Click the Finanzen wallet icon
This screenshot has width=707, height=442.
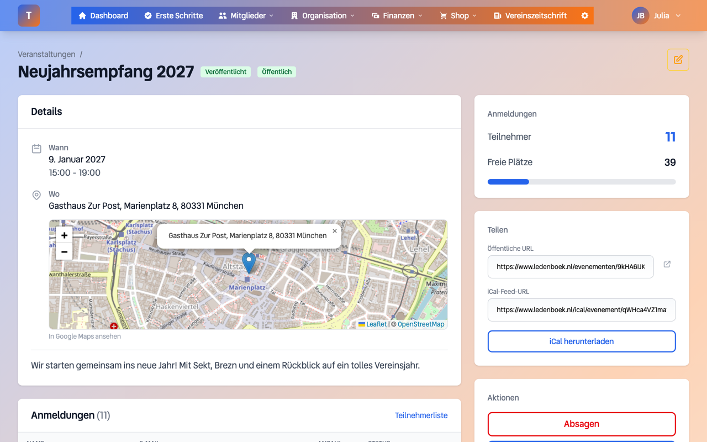376,15
